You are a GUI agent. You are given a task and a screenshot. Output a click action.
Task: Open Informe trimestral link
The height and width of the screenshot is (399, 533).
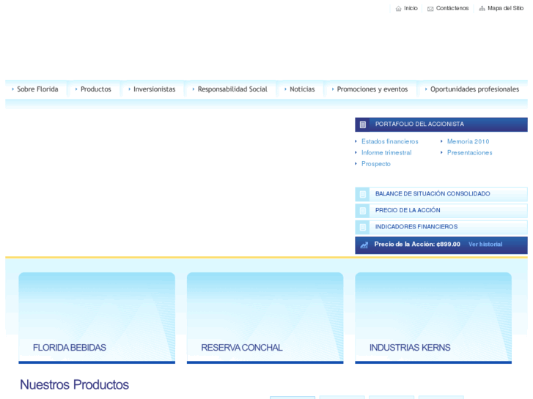click(386, 152)
